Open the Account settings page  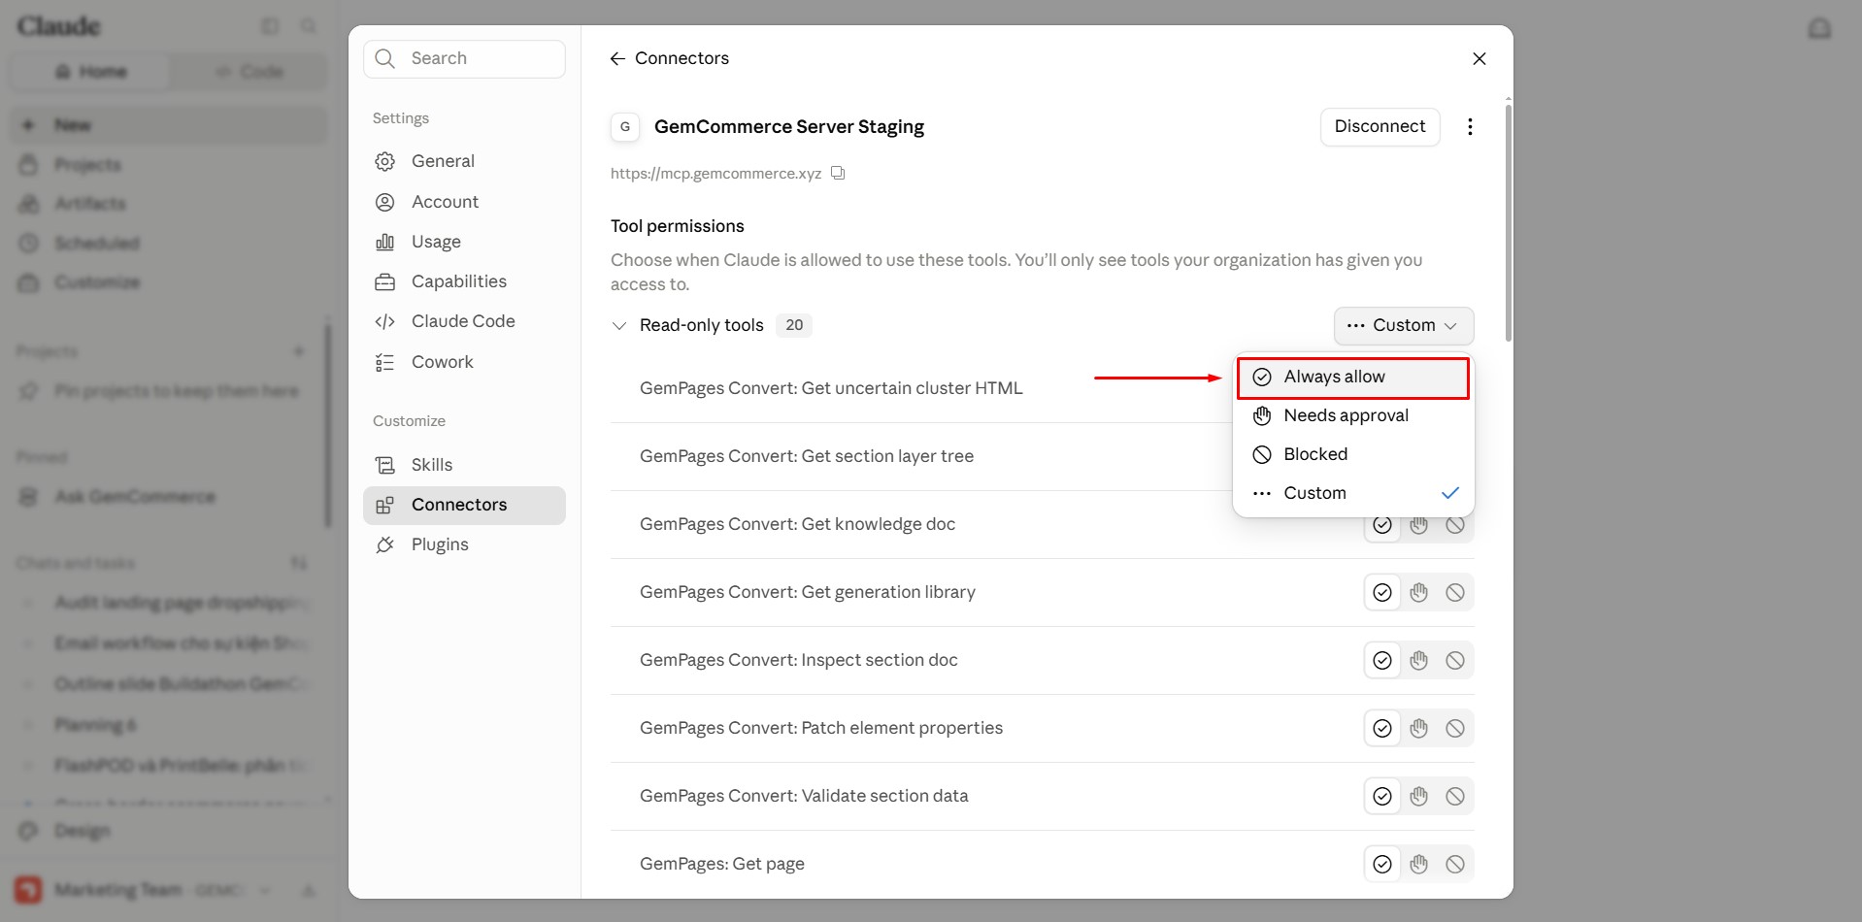coord(464,202)
